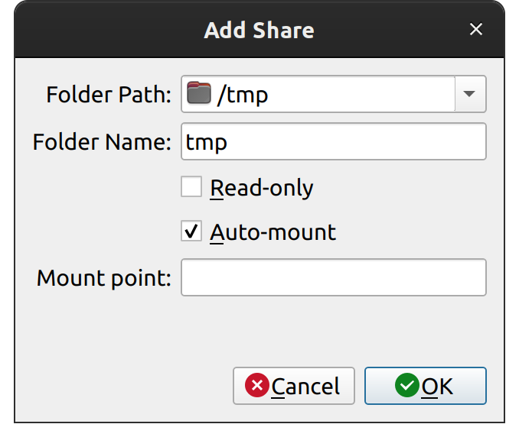Click the Auto-mount label text
This screenshot has width=519, height=437.
(x=273, y=232)
